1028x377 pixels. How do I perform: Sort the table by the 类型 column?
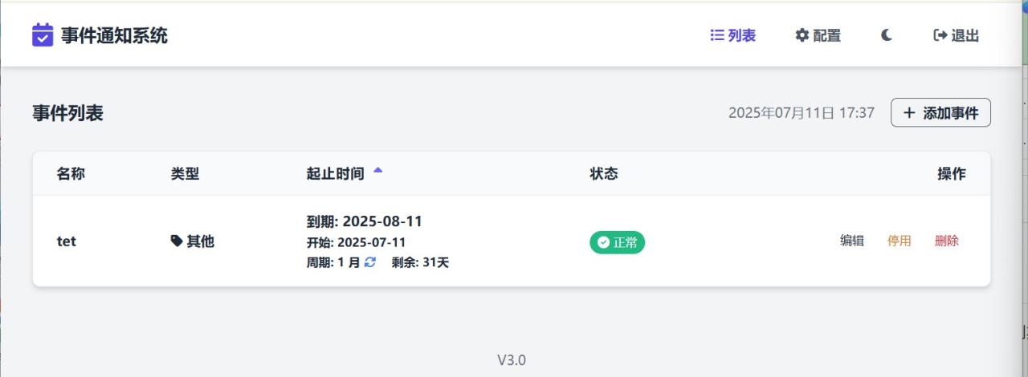185,174
